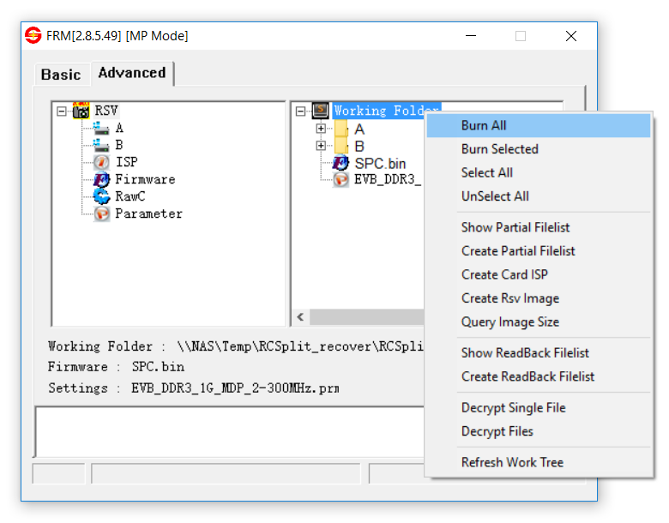Click the SPC.bin firmware file icon
The height and width of the screenshot is (523, 669).
pos(341,163)
